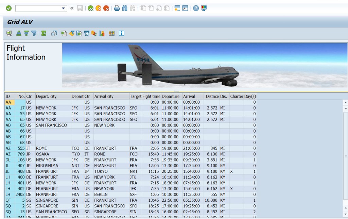Open the command field dropdown arrow
Image resolution: width=348 pixels, height=219 pixels.
[63, 8]
